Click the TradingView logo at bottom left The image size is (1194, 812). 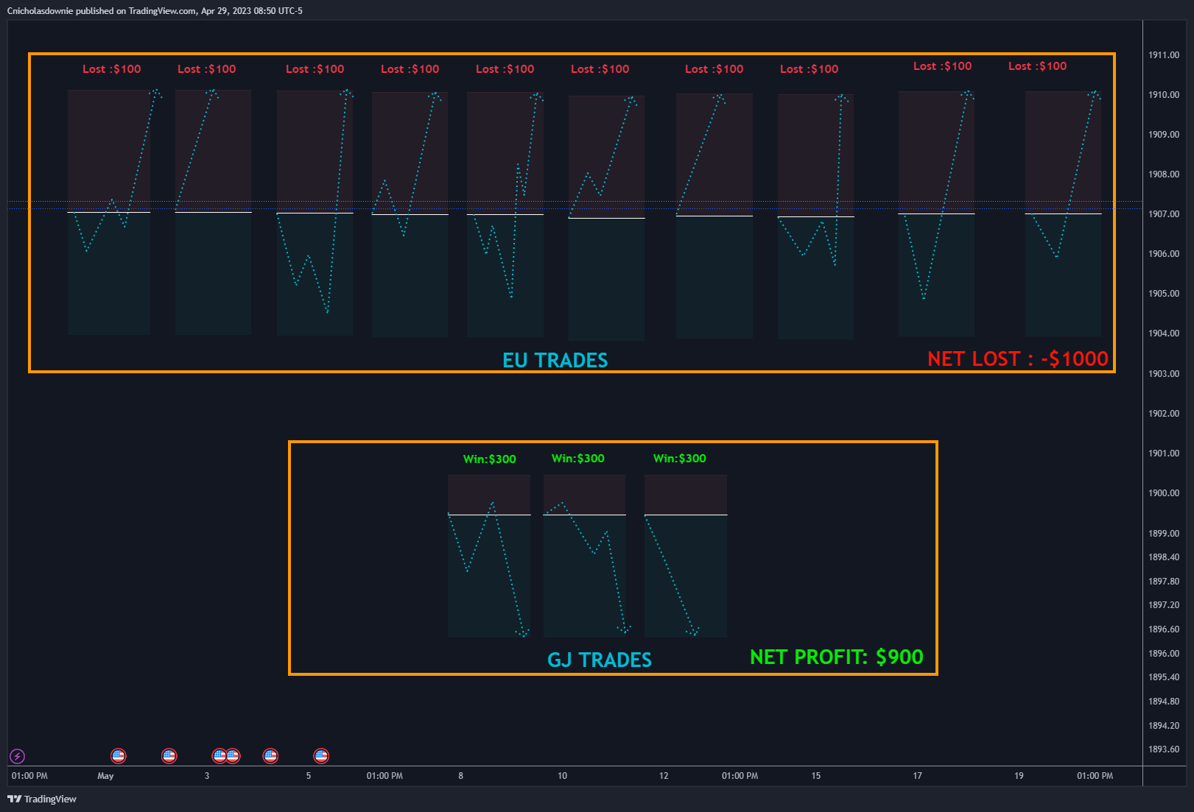pos(42,799)
